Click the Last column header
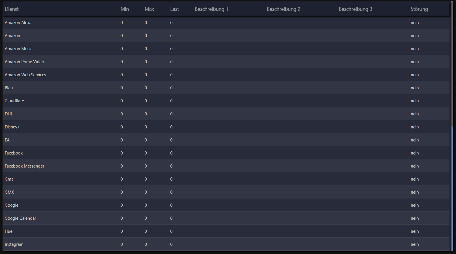The image size is (456, 254). [174, 9]
